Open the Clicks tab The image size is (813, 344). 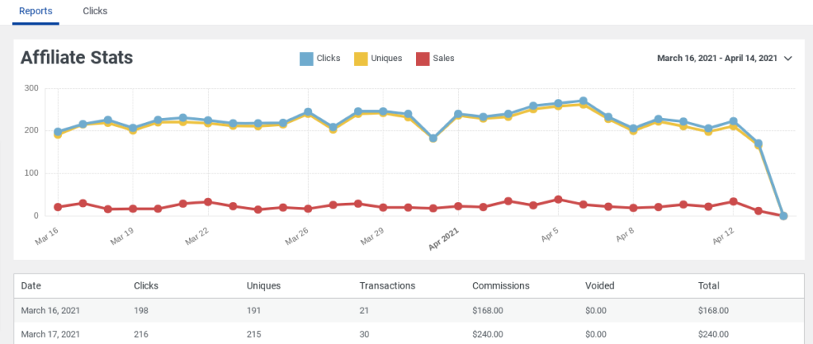[x=95, y=11]
